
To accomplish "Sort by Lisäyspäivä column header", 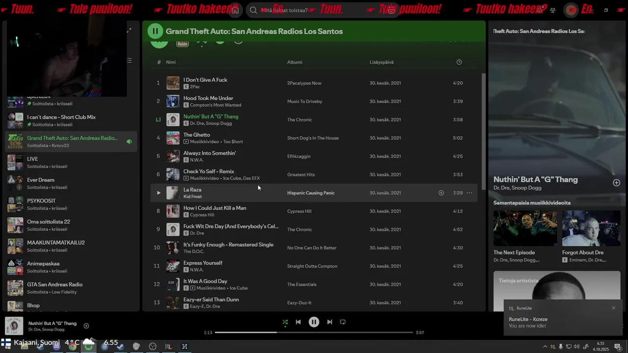I will (x=382, y=62).
